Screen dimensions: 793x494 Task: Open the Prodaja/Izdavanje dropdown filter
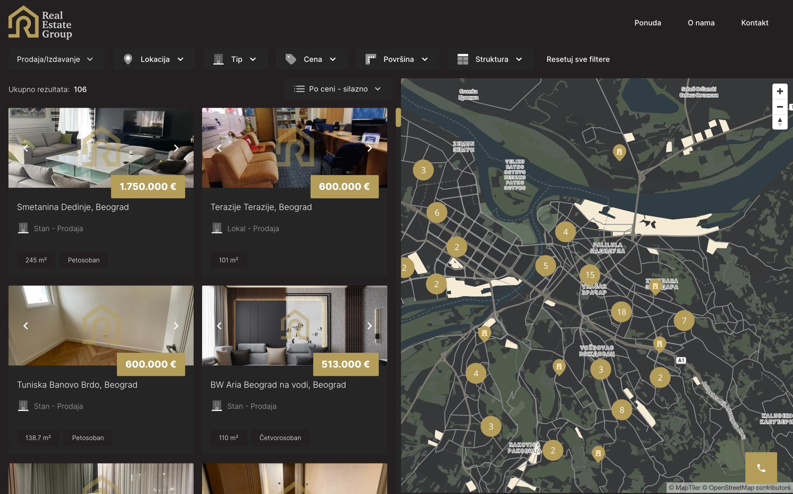[55, 59]
